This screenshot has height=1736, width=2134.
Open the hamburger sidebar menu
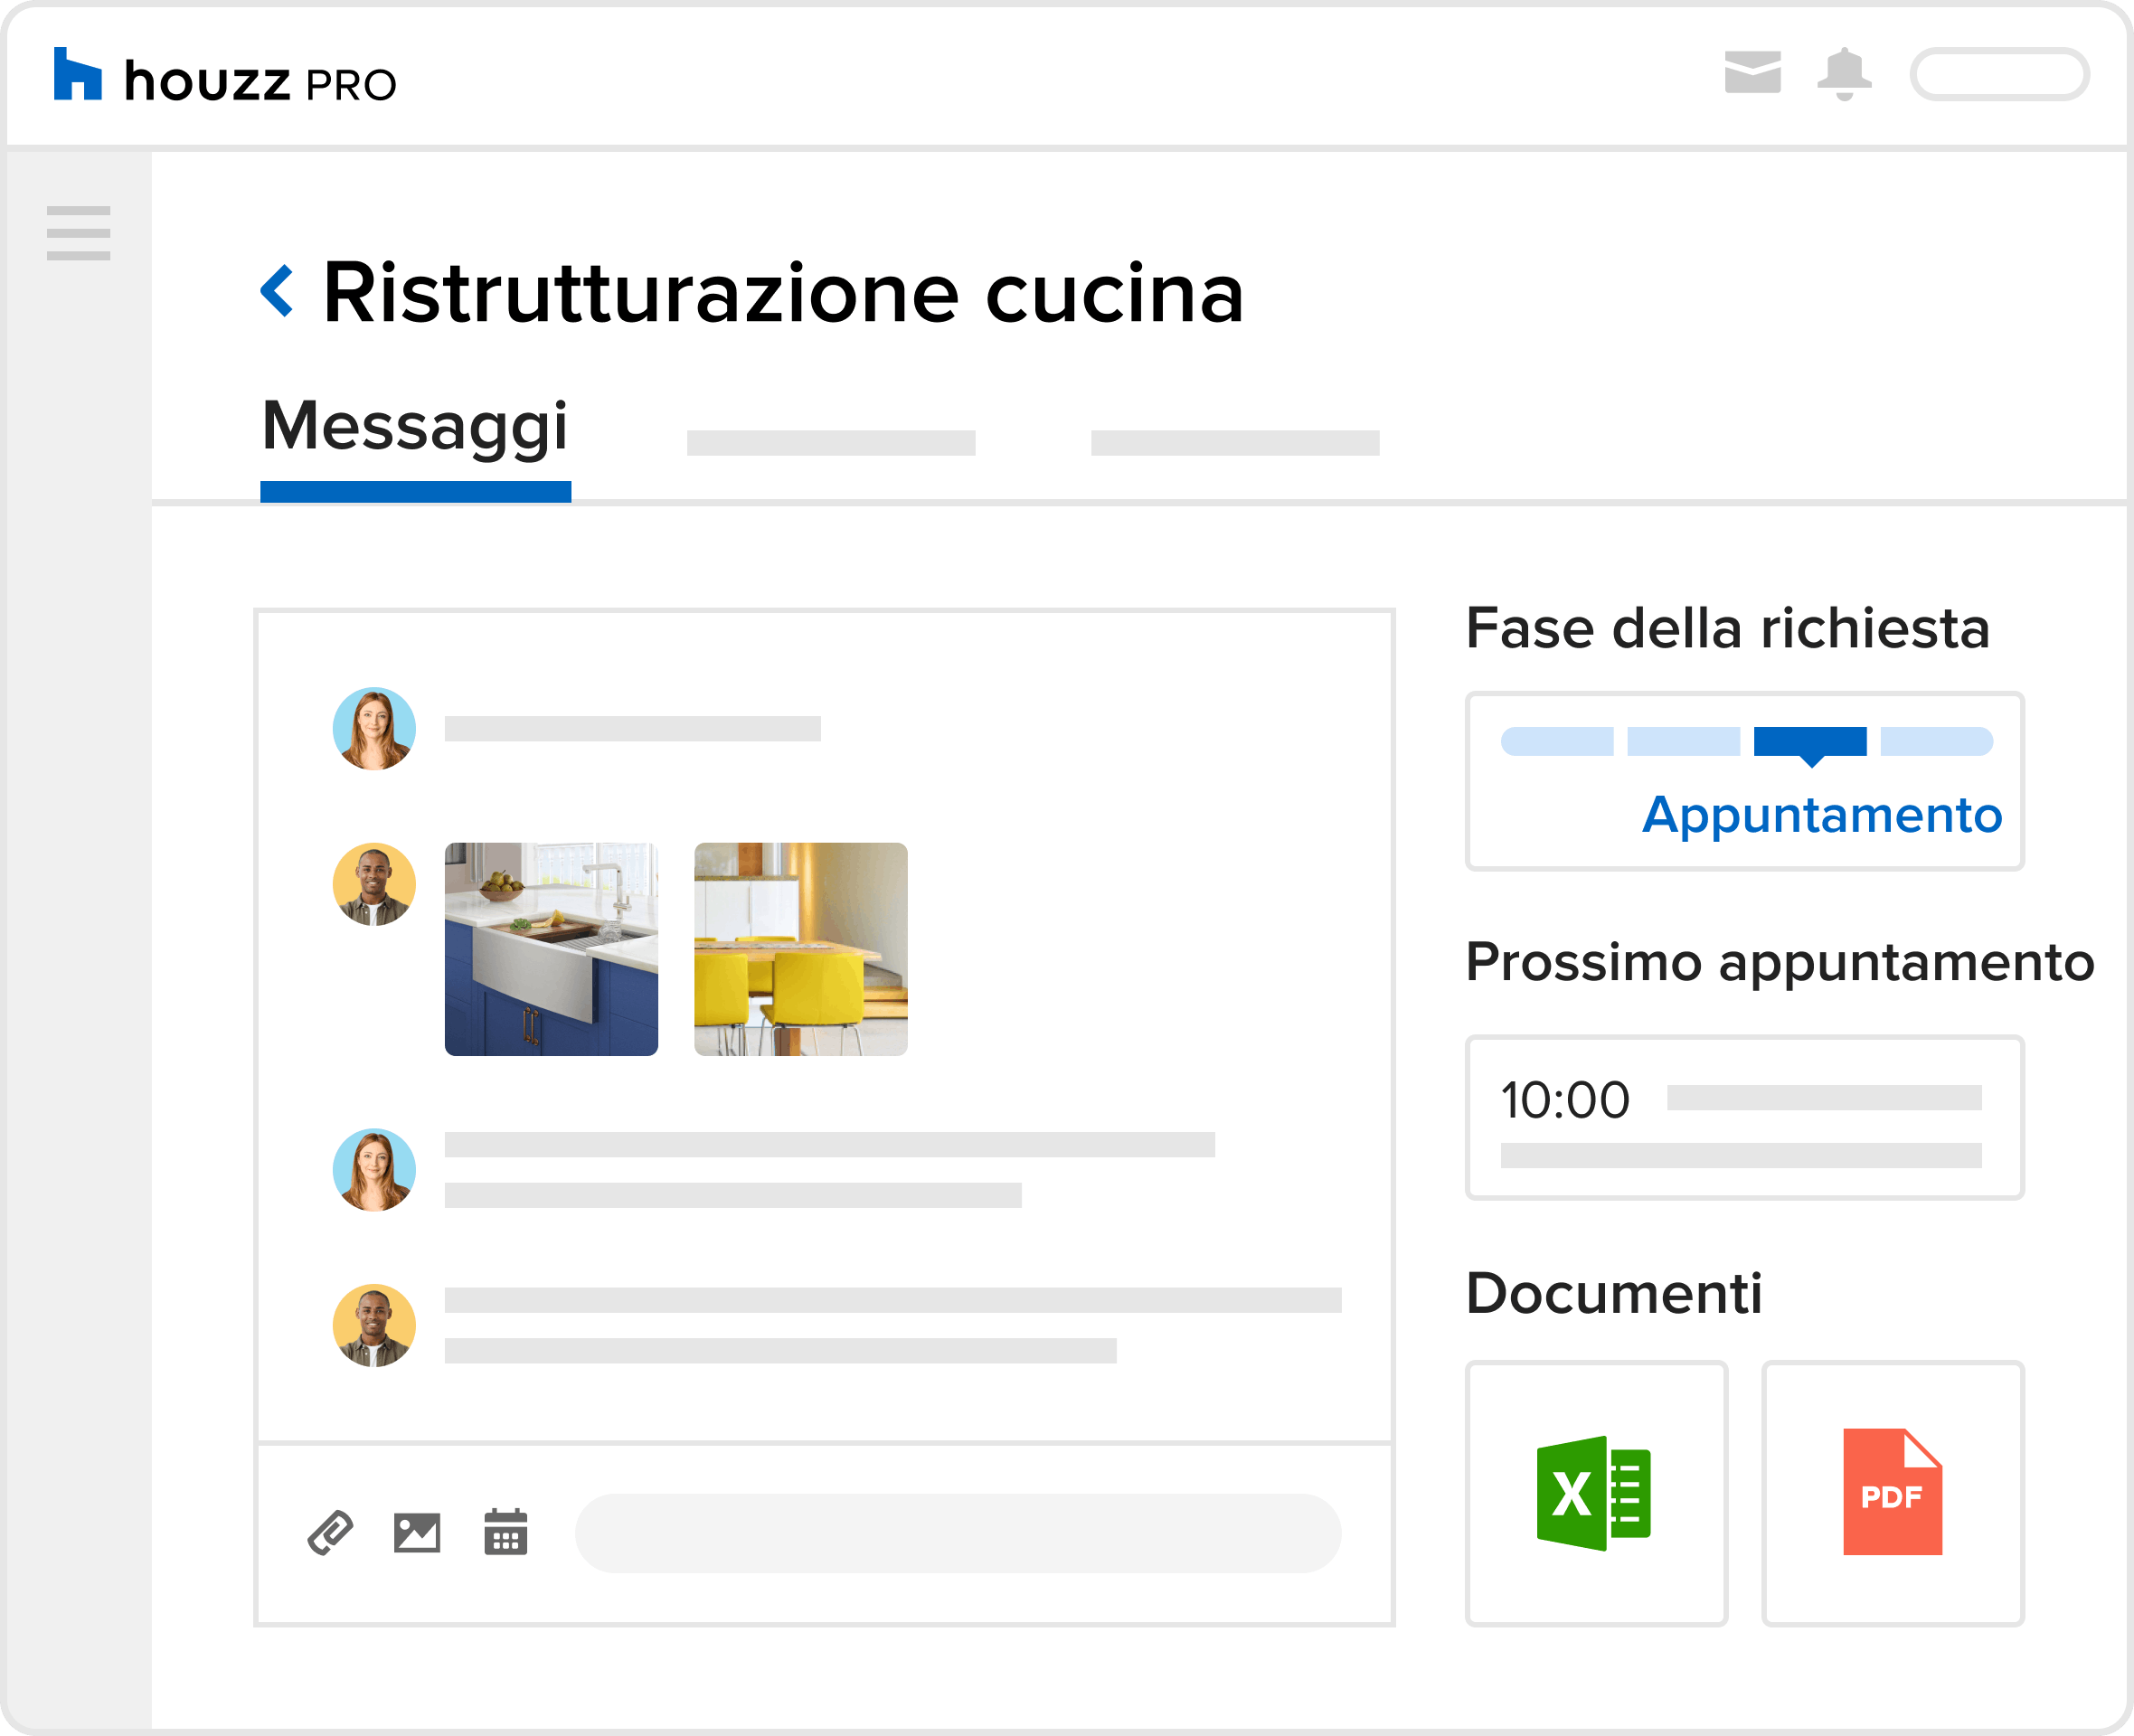pos(78,233)
